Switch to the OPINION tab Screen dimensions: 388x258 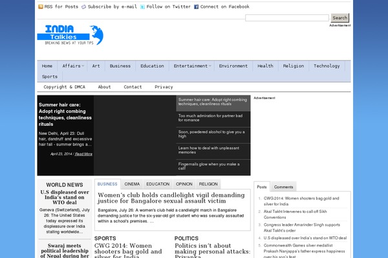coord(184,184)
